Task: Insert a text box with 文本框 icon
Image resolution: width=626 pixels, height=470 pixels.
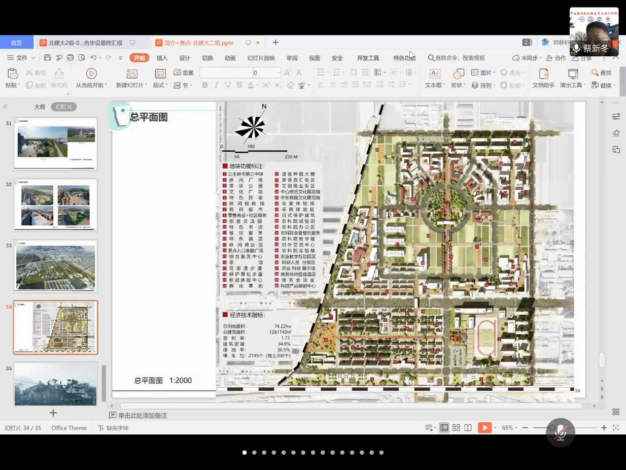Action: [x=435, y=74]
